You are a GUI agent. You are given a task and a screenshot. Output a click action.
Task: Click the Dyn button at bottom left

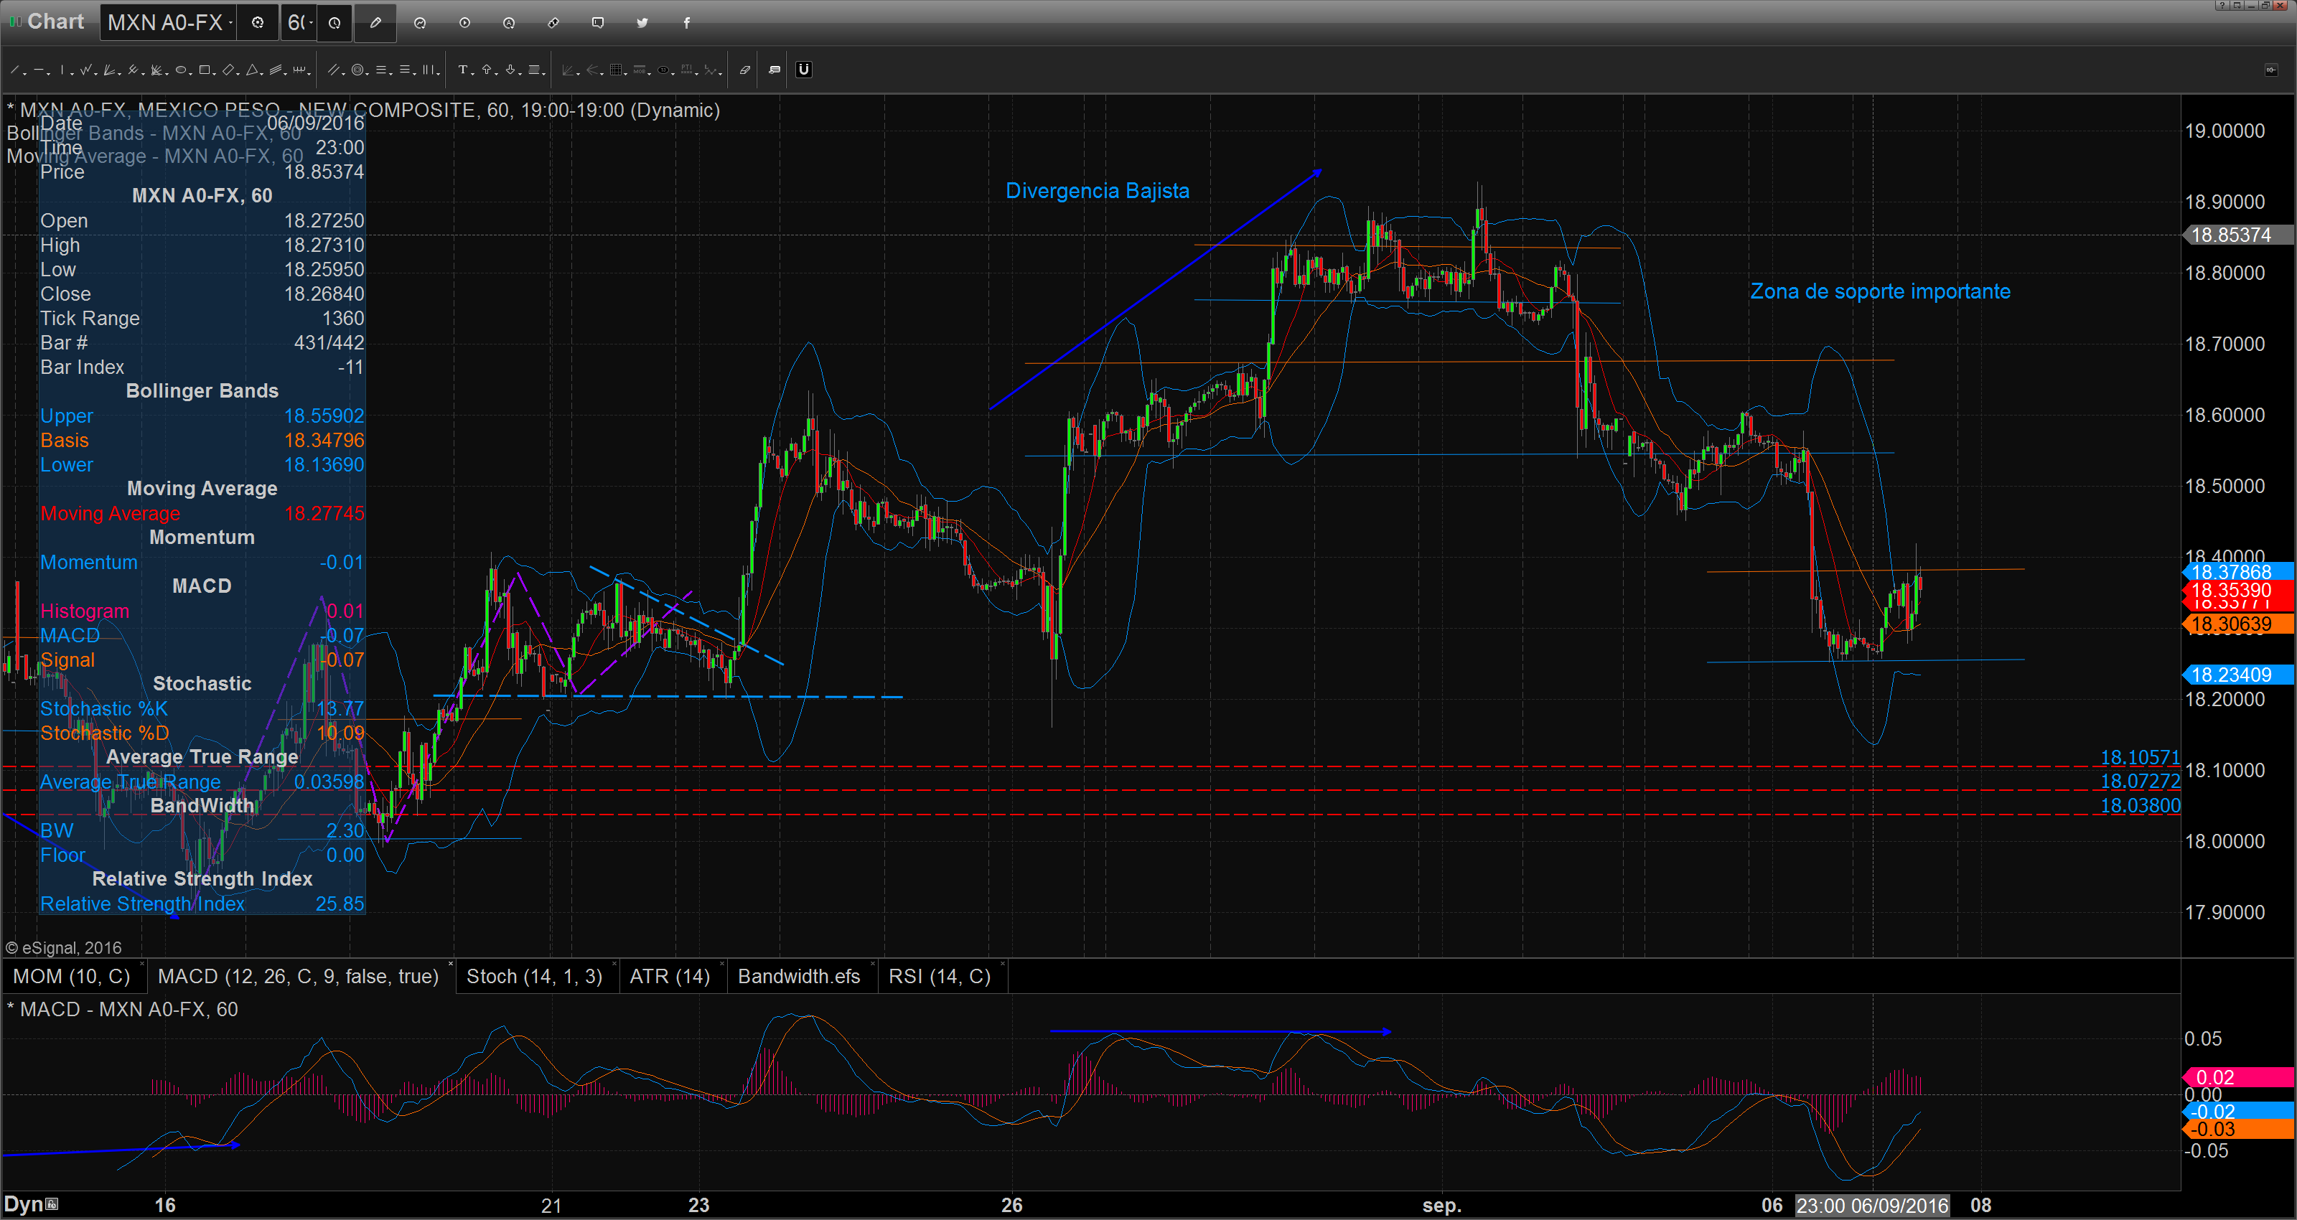click(30, 1204)
